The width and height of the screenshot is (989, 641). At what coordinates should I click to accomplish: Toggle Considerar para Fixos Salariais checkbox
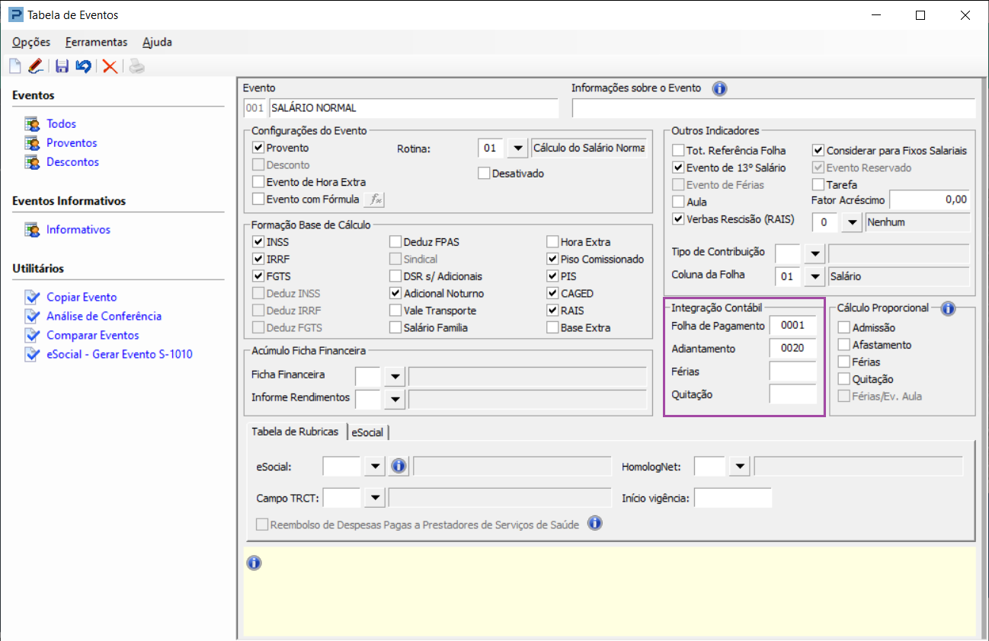point(818,151)
